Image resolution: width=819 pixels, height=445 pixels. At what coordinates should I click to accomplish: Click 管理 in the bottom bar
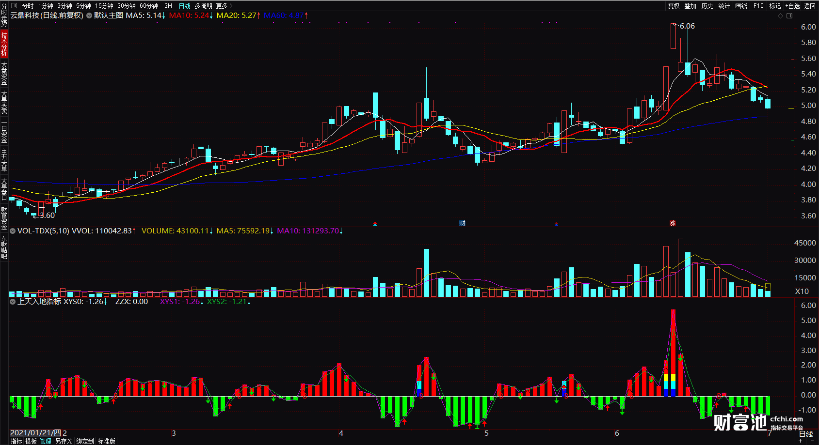(46, 441)
